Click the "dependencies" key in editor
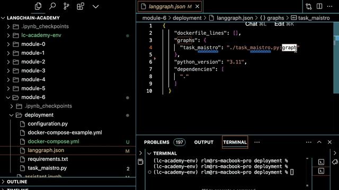The width and height of the screenshot is (339, 190). (194, 69)
